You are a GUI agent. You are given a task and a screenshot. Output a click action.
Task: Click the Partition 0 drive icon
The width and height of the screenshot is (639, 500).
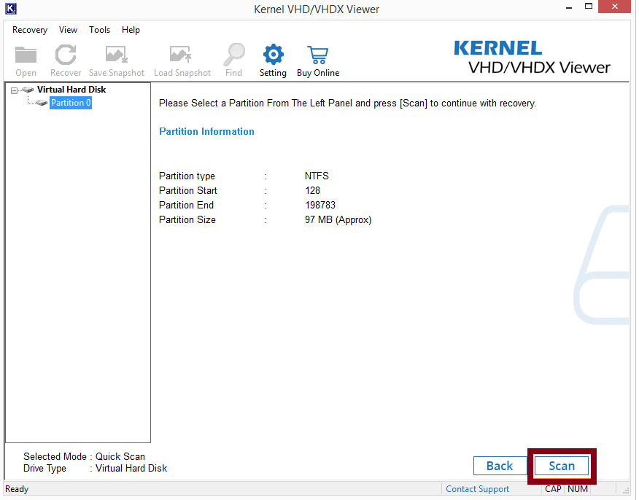click(x=42, y=103)
